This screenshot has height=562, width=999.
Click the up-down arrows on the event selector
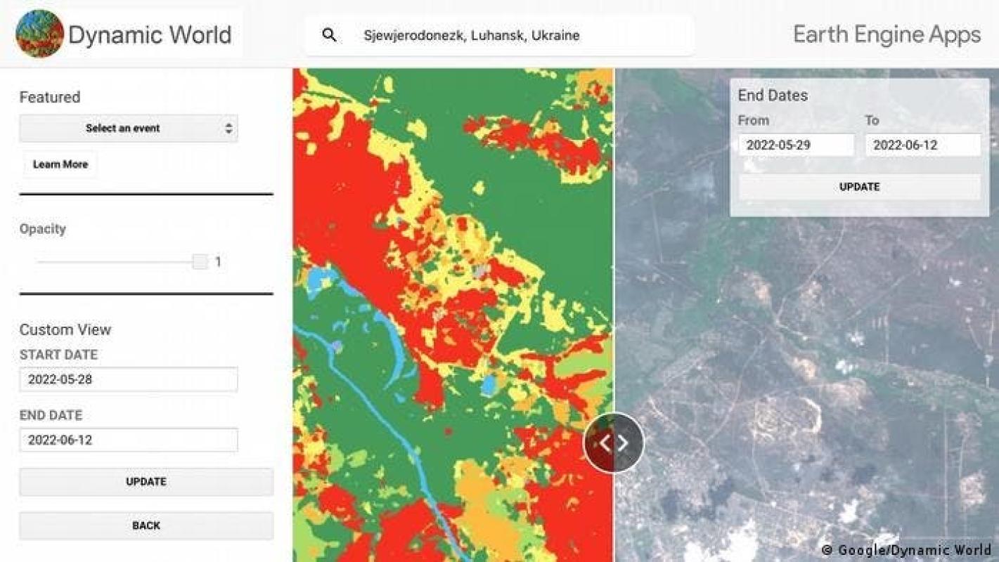pyautogui.click(x=228, y=129)
